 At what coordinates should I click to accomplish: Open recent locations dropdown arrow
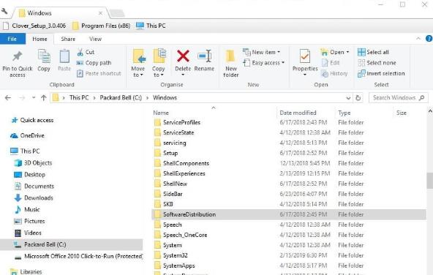tap(34, 97)
